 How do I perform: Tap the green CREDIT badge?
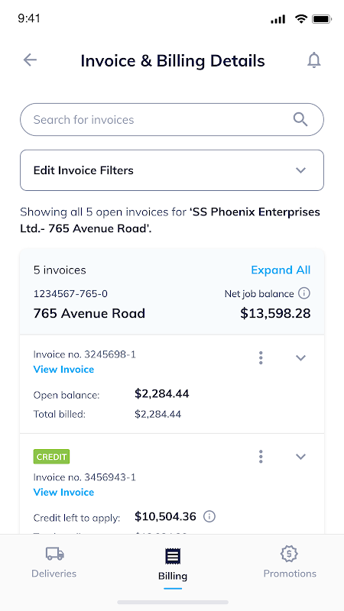click(x=51, y=457)
